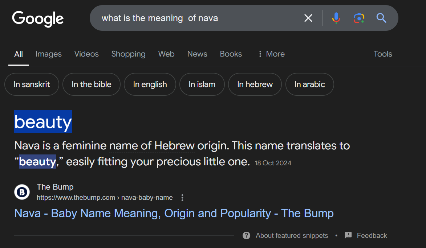Select the "In hebrew" filter chip
This screenshot has height=248, width=426.
tap(255, 84)
